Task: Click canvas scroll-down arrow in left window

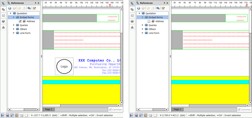Action: (x=122, y=103)
